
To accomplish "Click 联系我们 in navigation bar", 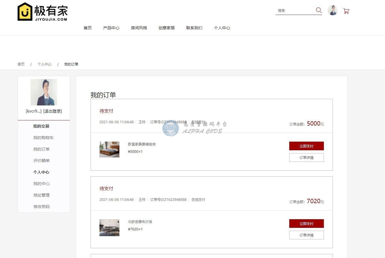I will click(x=194, y=28).
